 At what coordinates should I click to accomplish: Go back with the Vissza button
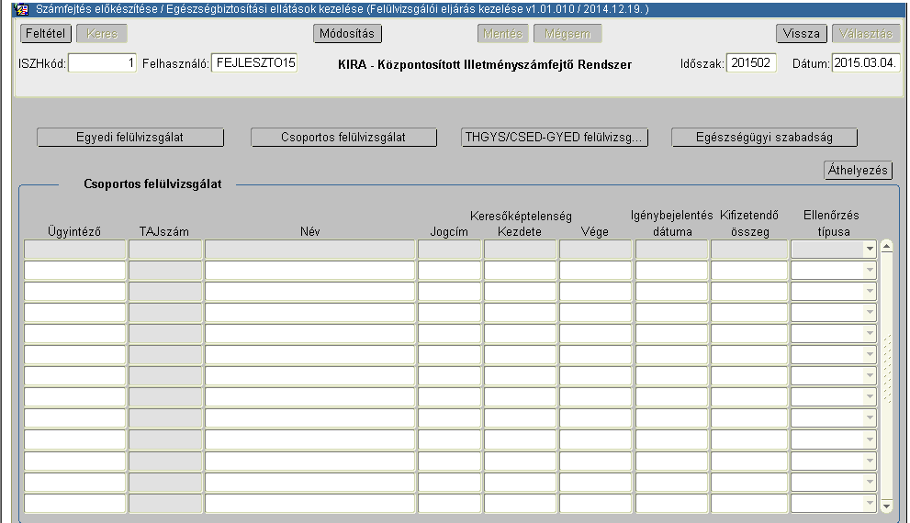801,34
